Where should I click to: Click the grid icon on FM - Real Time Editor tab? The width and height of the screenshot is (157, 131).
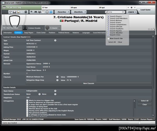point(20,28)
